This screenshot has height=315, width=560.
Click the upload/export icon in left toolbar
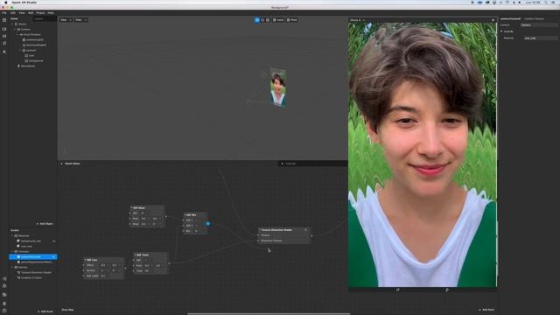click(4, 286)
